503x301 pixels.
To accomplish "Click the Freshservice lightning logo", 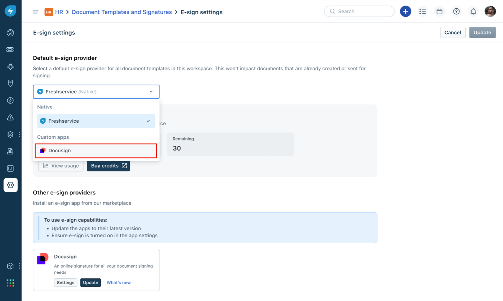I will pyautogui.click(x=10, y=11).
